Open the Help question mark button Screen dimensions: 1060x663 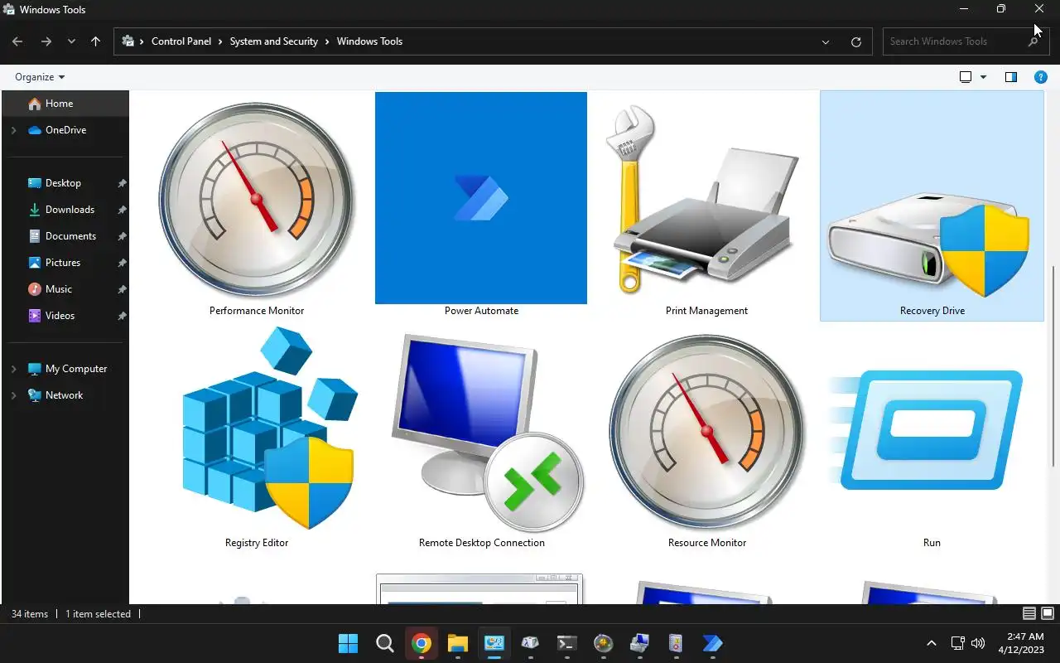(x=1041, y=77)
